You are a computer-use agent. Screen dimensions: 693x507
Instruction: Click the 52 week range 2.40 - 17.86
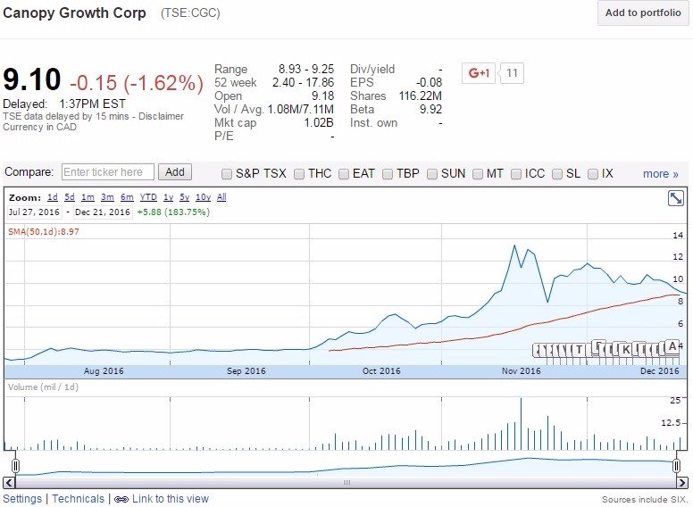click(x=304, y=83)
